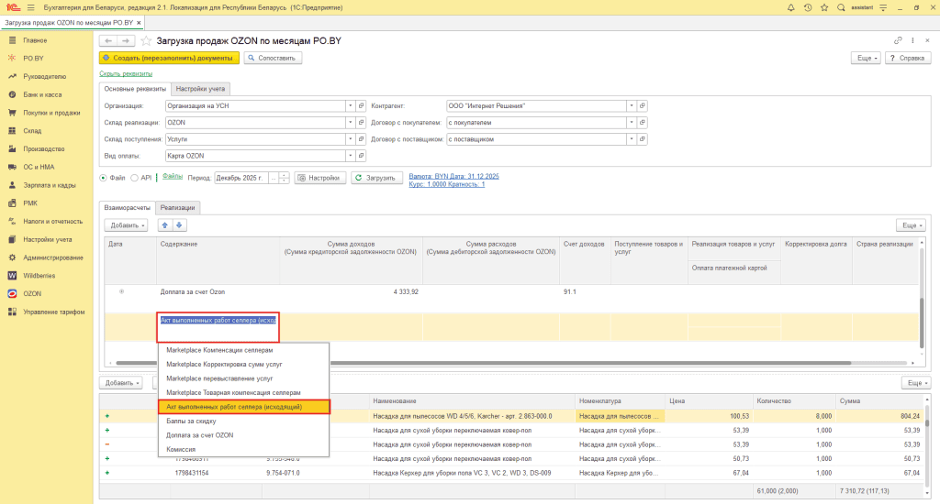The image size is (940, 504).
Task: Move row down with blue arrow
Action: tap(179, 225)
